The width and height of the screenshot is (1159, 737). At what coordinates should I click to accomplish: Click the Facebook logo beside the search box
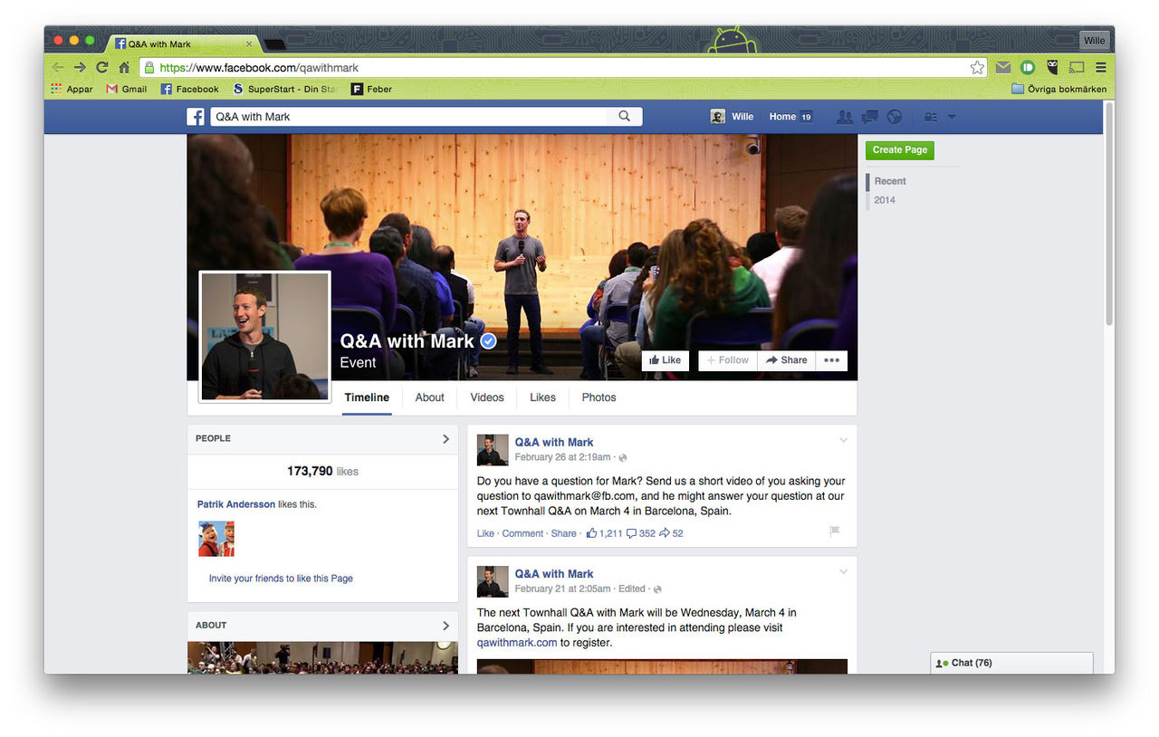coord(196,117)
